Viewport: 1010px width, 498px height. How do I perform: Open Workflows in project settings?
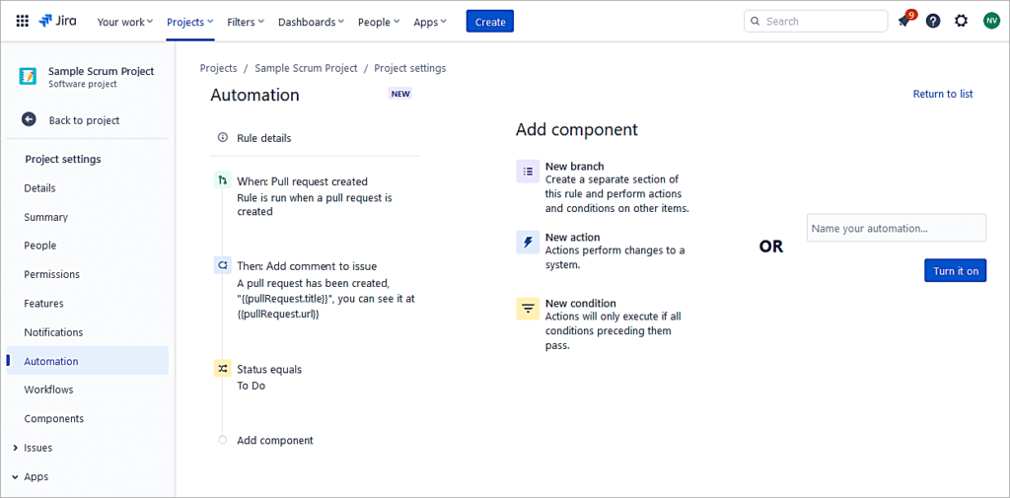(x=49, y=390)
